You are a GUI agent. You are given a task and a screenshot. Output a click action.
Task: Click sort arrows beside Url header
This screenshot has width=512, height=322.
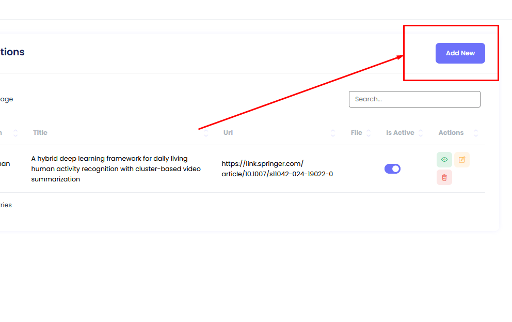pos(333,133)
